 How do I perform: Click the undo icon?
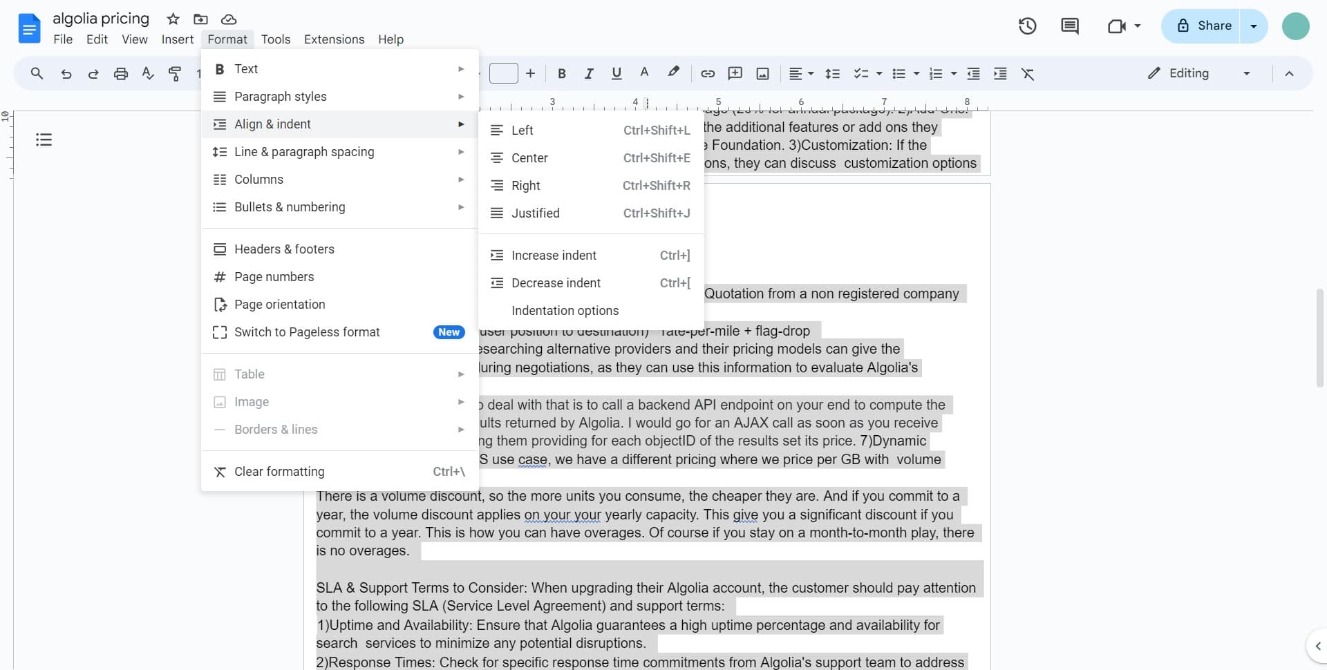[66, 73]
